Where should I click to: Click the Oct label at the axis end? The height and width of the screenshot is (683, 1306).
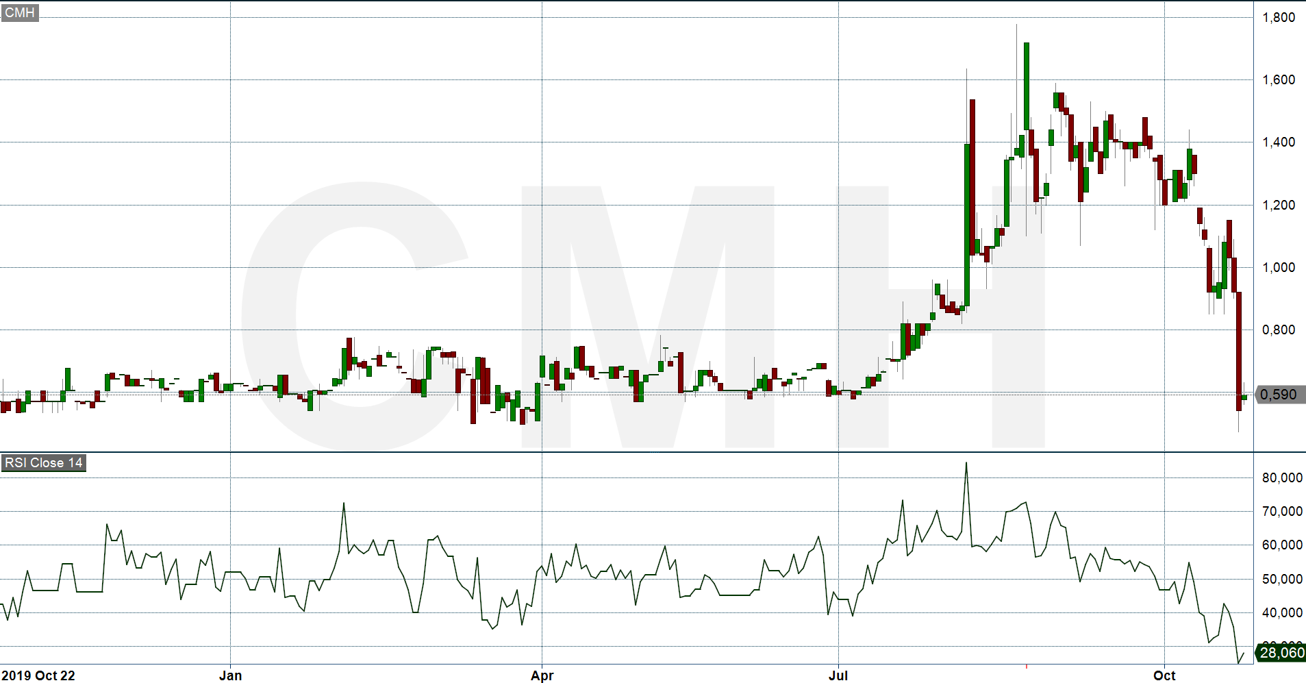click(x=1164, y=675)
